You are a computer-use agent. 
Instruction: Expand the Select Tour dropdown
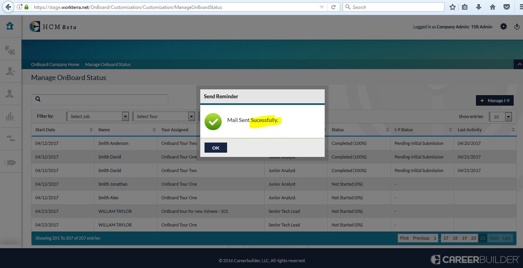(164, 116)
